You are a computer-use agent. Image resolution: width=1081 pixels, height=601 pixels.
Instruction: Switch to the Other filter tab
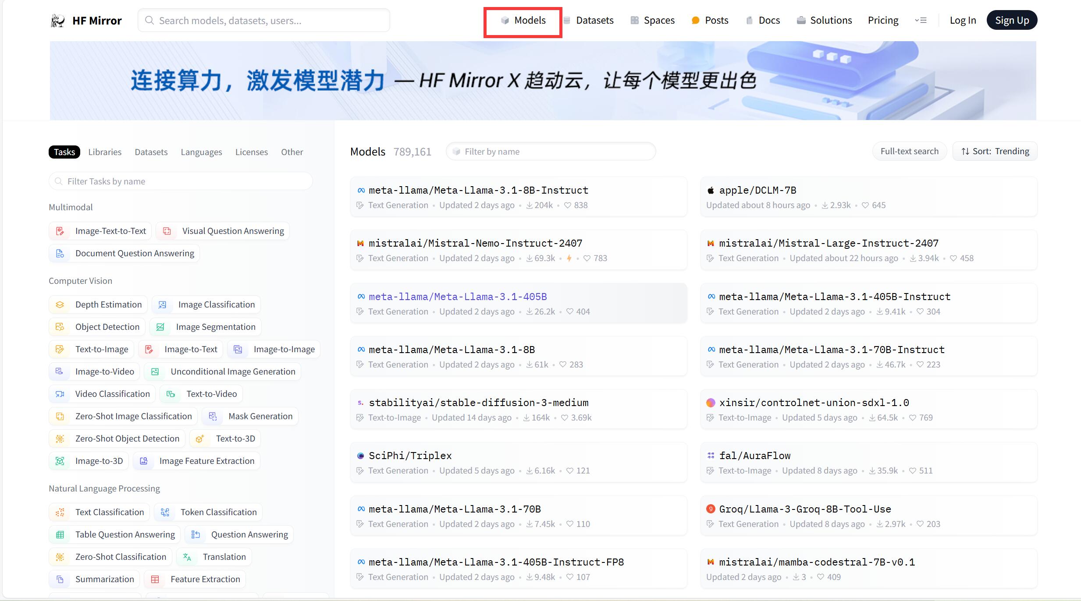pos(292,152)
